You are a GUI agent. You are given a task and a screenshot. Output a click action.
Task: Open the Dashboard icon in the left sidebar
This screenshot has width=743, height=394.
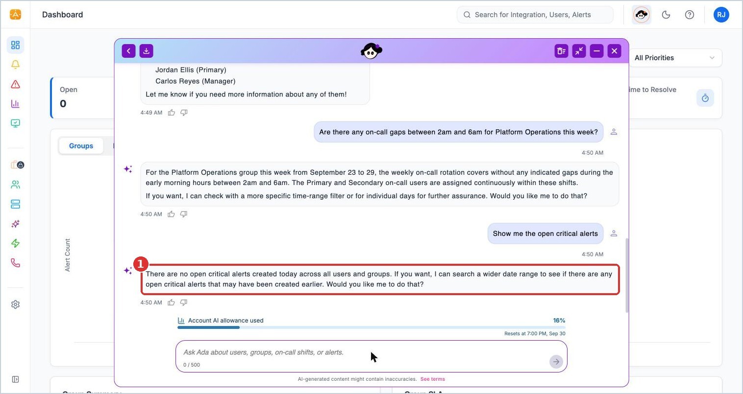click(x=15, y=45)
